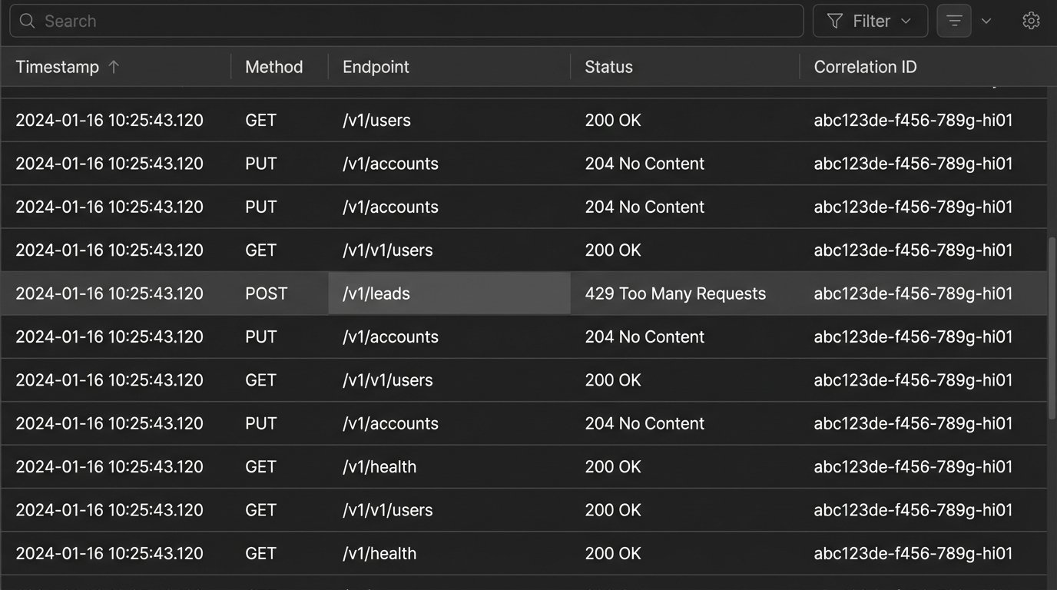
Task: Click the correlation ID in the POST row
Action: [x=913, y=293]
